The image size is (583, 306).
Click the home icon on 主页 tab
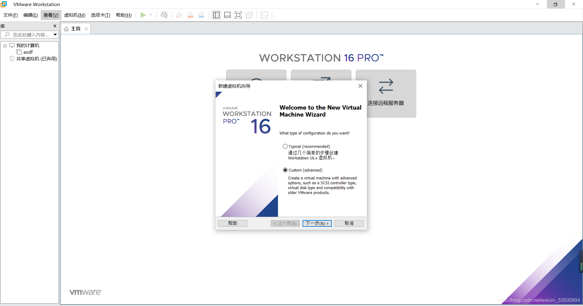tap(66, 29)
